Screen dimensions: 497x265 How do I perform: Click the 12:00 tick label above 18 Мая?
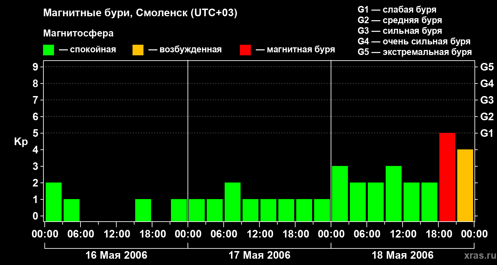[x=403, y=234]
